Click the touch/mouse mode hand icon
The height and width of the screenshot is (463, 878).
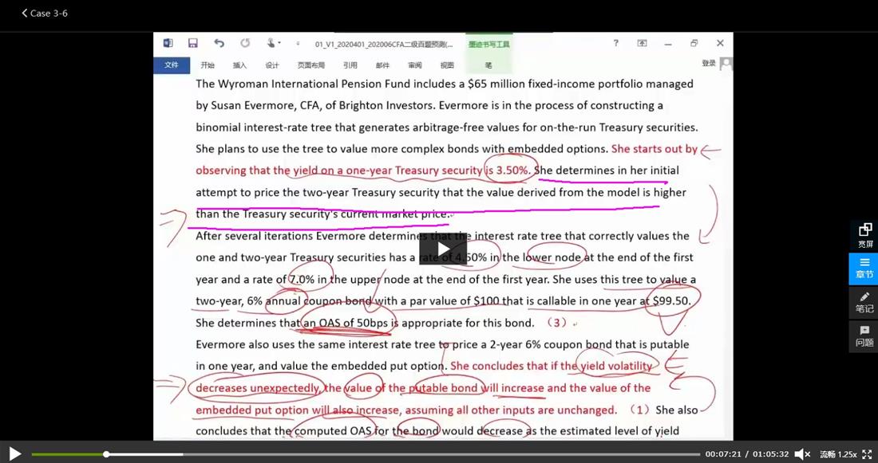[271, 43]
